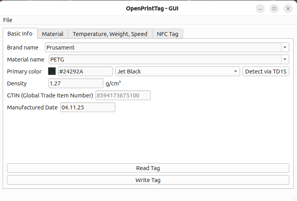Click the Write Tag button
297x201 pixels.
pyautogui.click(x=148, y=180)
